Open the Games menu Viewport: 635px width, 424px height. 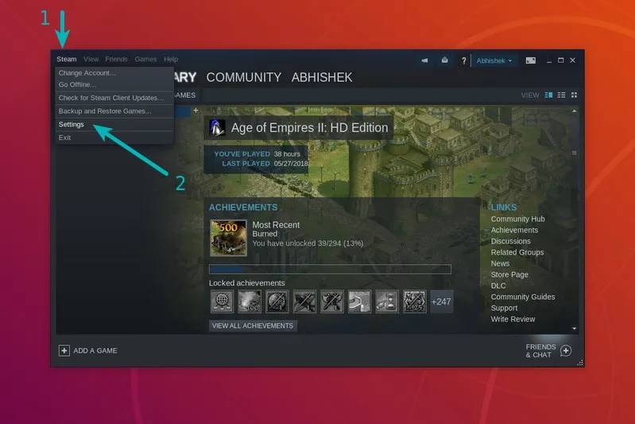tap(145, 59)
